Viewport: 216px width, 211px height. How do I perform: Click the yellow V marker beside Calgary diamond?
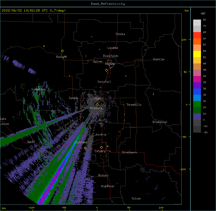pos(107,146)
